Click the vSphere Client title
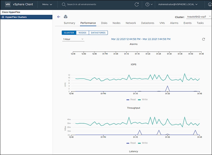The width and height of the screenshot is (212, 155). click(23, 4)
